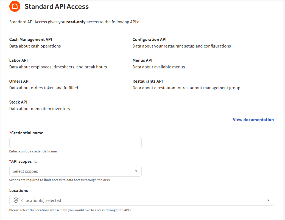Click the bold 'read-only' text

[76, 22]
